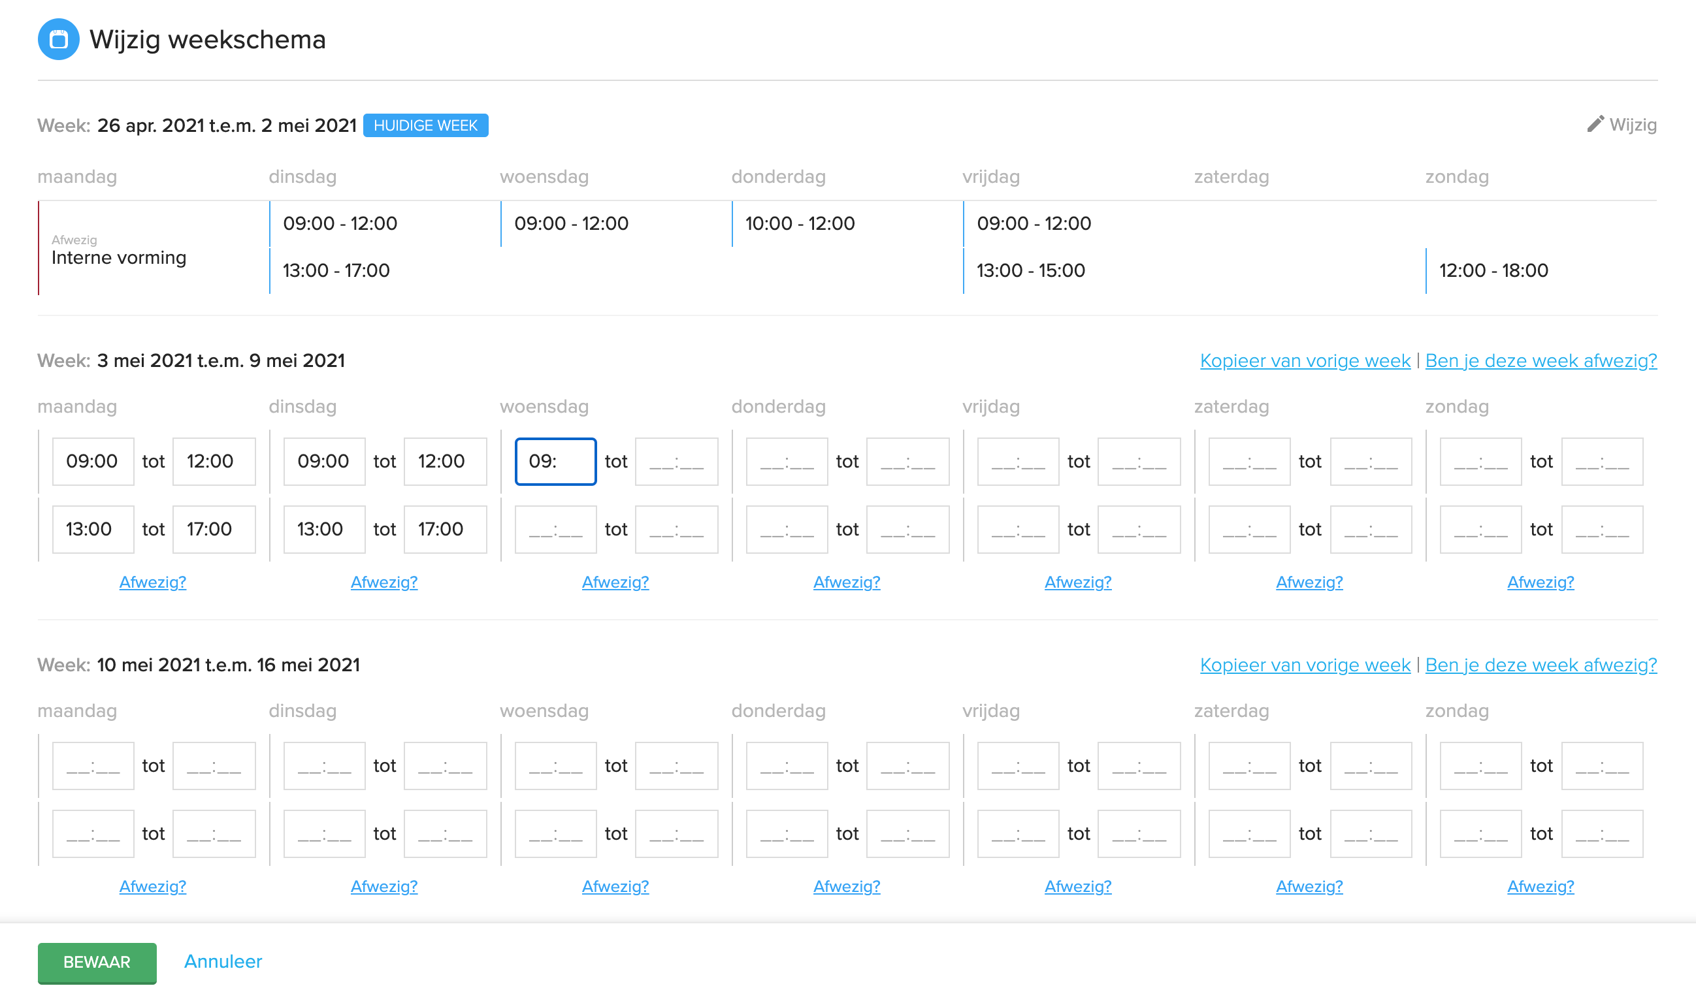The image size is (1696, 1003).
Task: Click the Interne vorming absence entry
Action: (119, 257)
